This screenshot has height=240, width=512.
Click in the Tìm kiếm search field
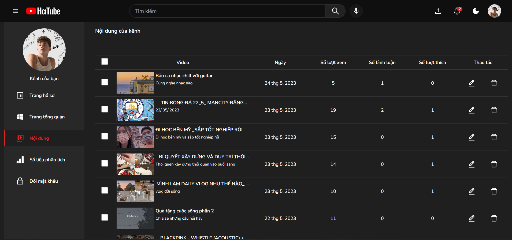[x=228, y=11]
